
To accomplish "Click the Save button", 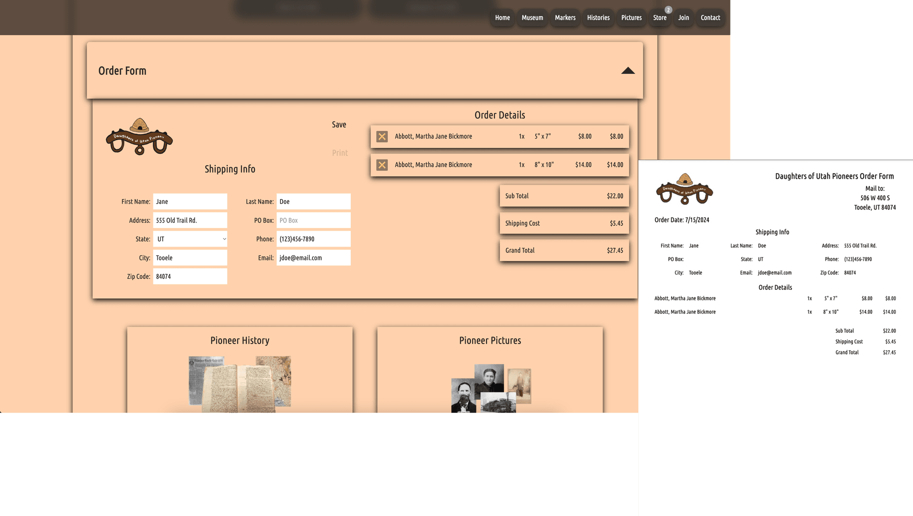I will pyautogui.click(x=339, y=125).
